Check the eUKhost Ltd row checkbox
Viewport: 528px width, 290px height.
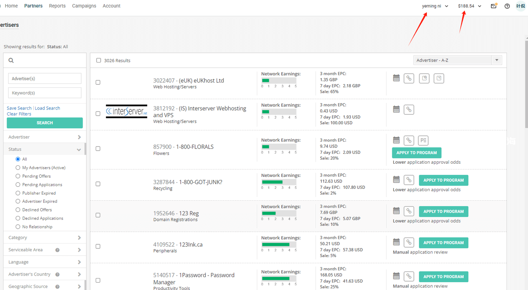[98, 82]
